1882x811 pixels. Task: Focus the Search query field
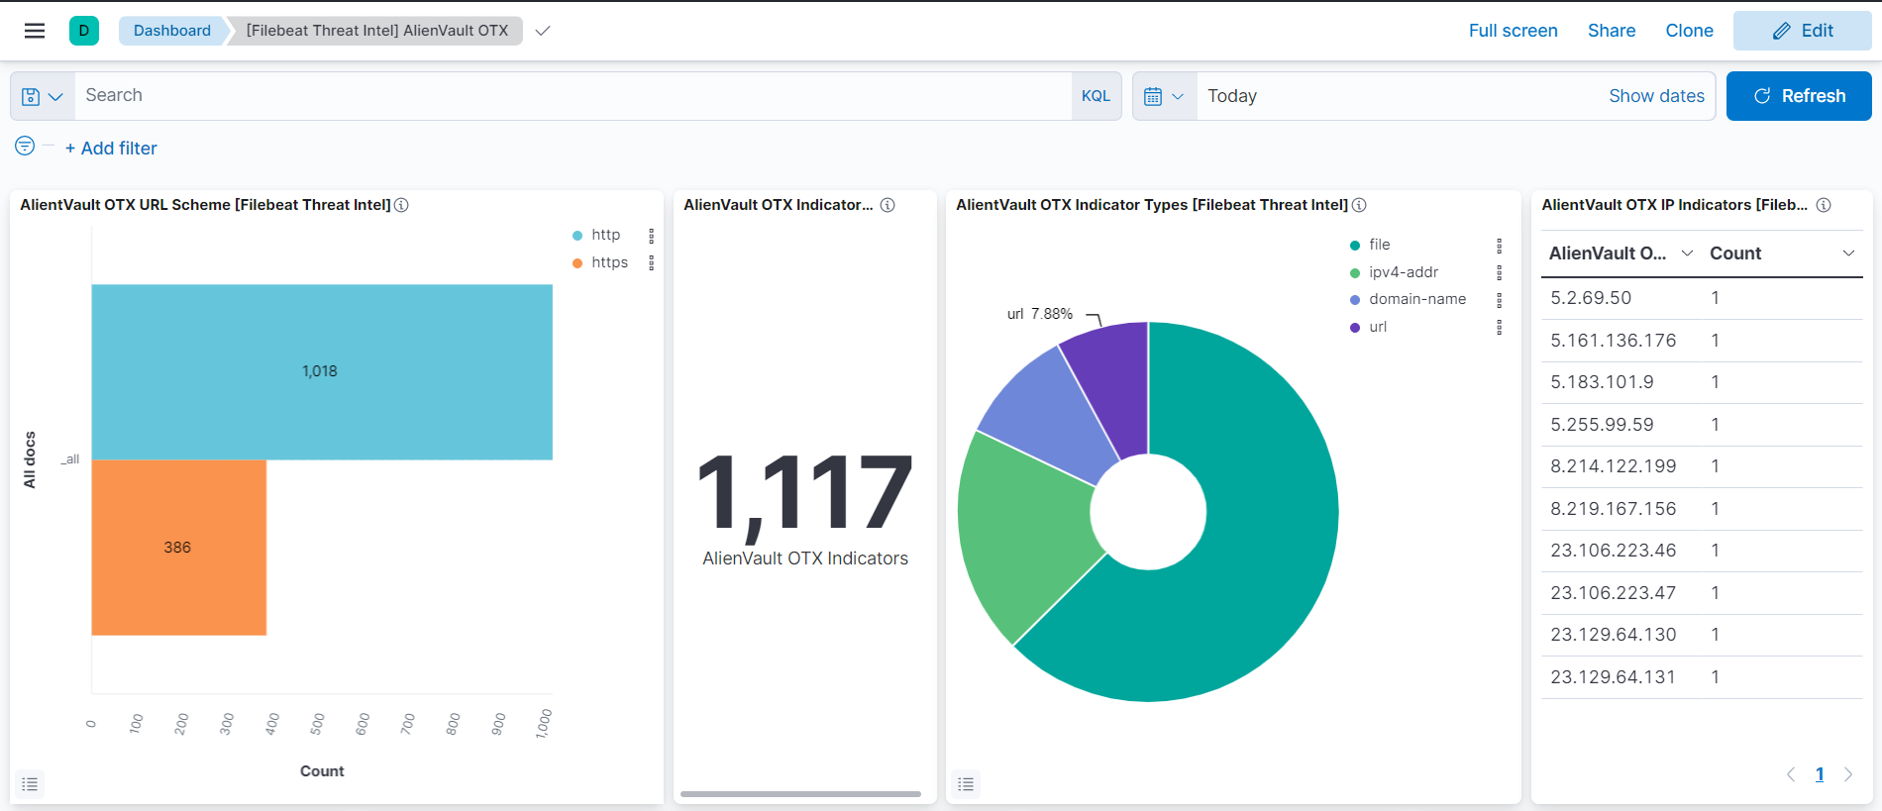[x=573, y=96]
